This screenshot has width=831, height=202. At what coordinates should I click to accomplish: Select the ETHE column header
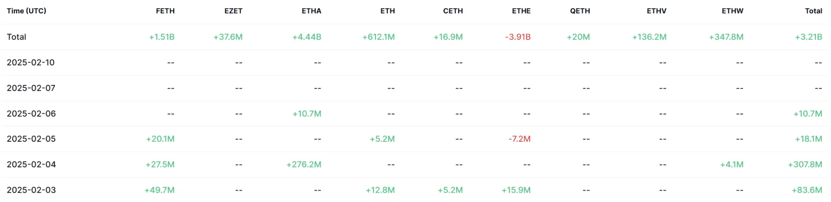point(521,11)
